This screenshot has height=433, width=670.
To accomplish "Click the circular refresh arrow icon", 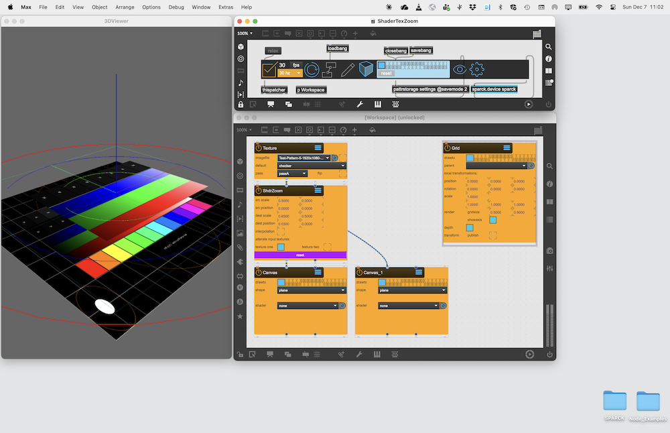I will 312,69.
